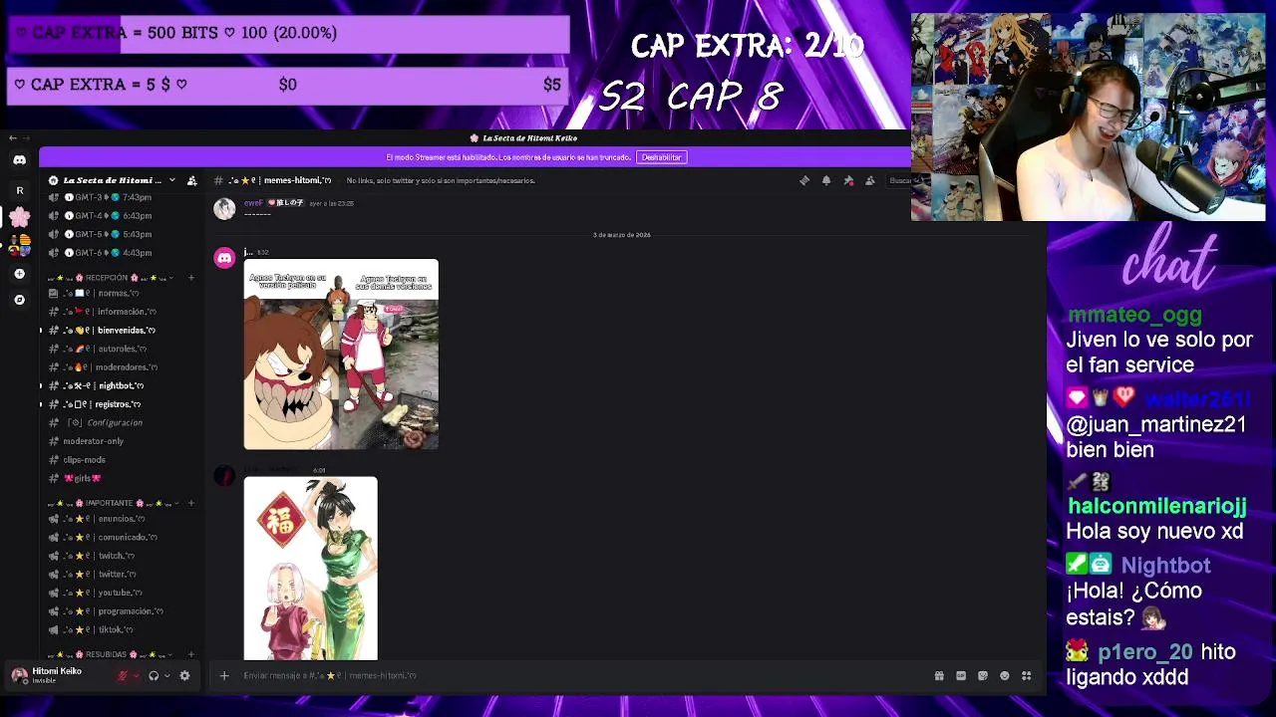The image size is (1276, 717).
Task: Click the forward arrow in Discord title bar
Action: coord(26,137)
